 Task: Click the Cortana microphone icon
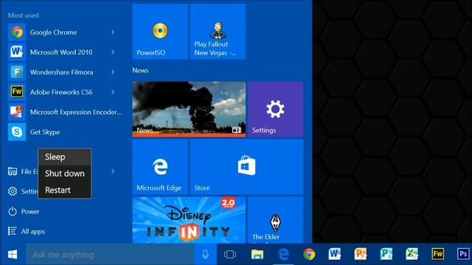pos(205,255)
